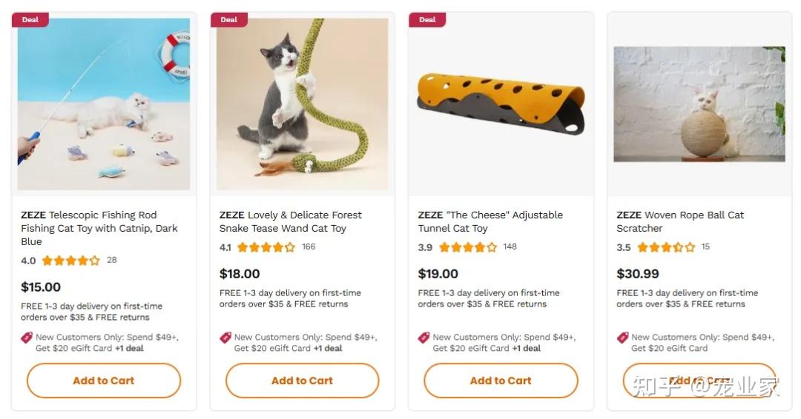Add Cheese Tunnel toy to cart
Screen dimensions: 801x419
tap(501, 381)
